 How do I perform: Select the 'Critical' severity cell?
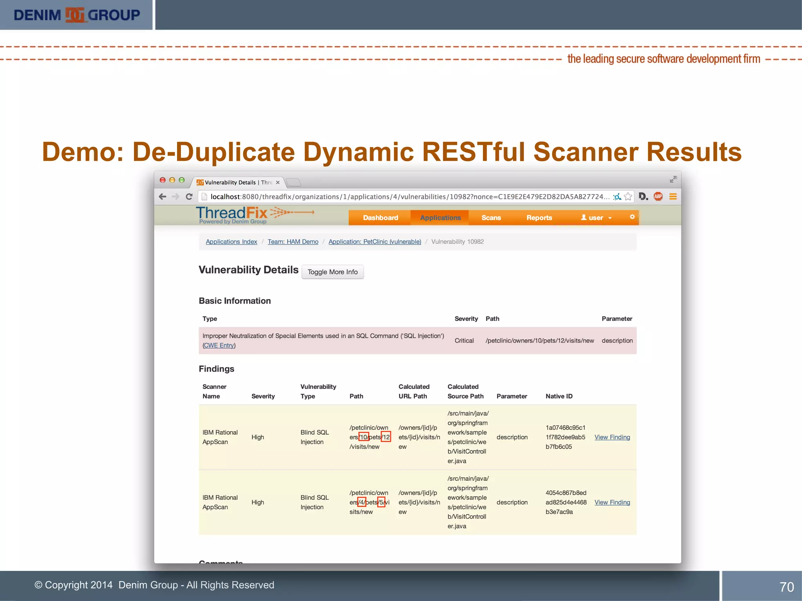[464, 341]
